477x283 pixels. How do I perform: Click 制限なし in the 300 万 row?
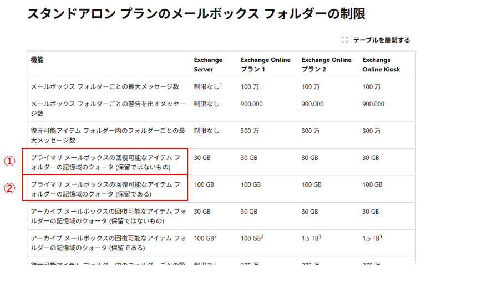pos(206,131)
